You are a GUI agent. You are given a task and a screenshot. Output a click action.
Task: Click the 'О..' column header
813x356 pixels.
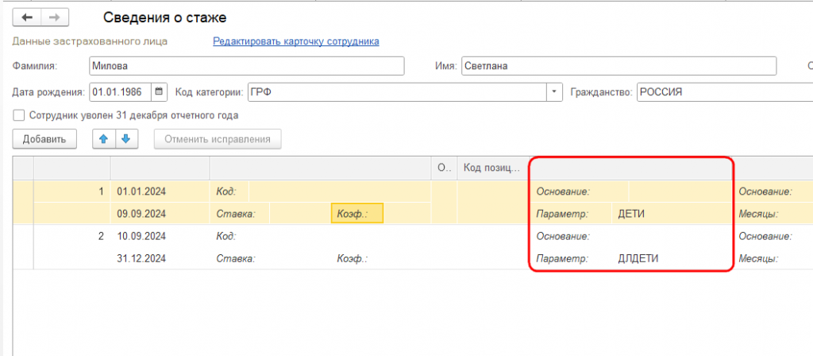click(x=444, y=168)
